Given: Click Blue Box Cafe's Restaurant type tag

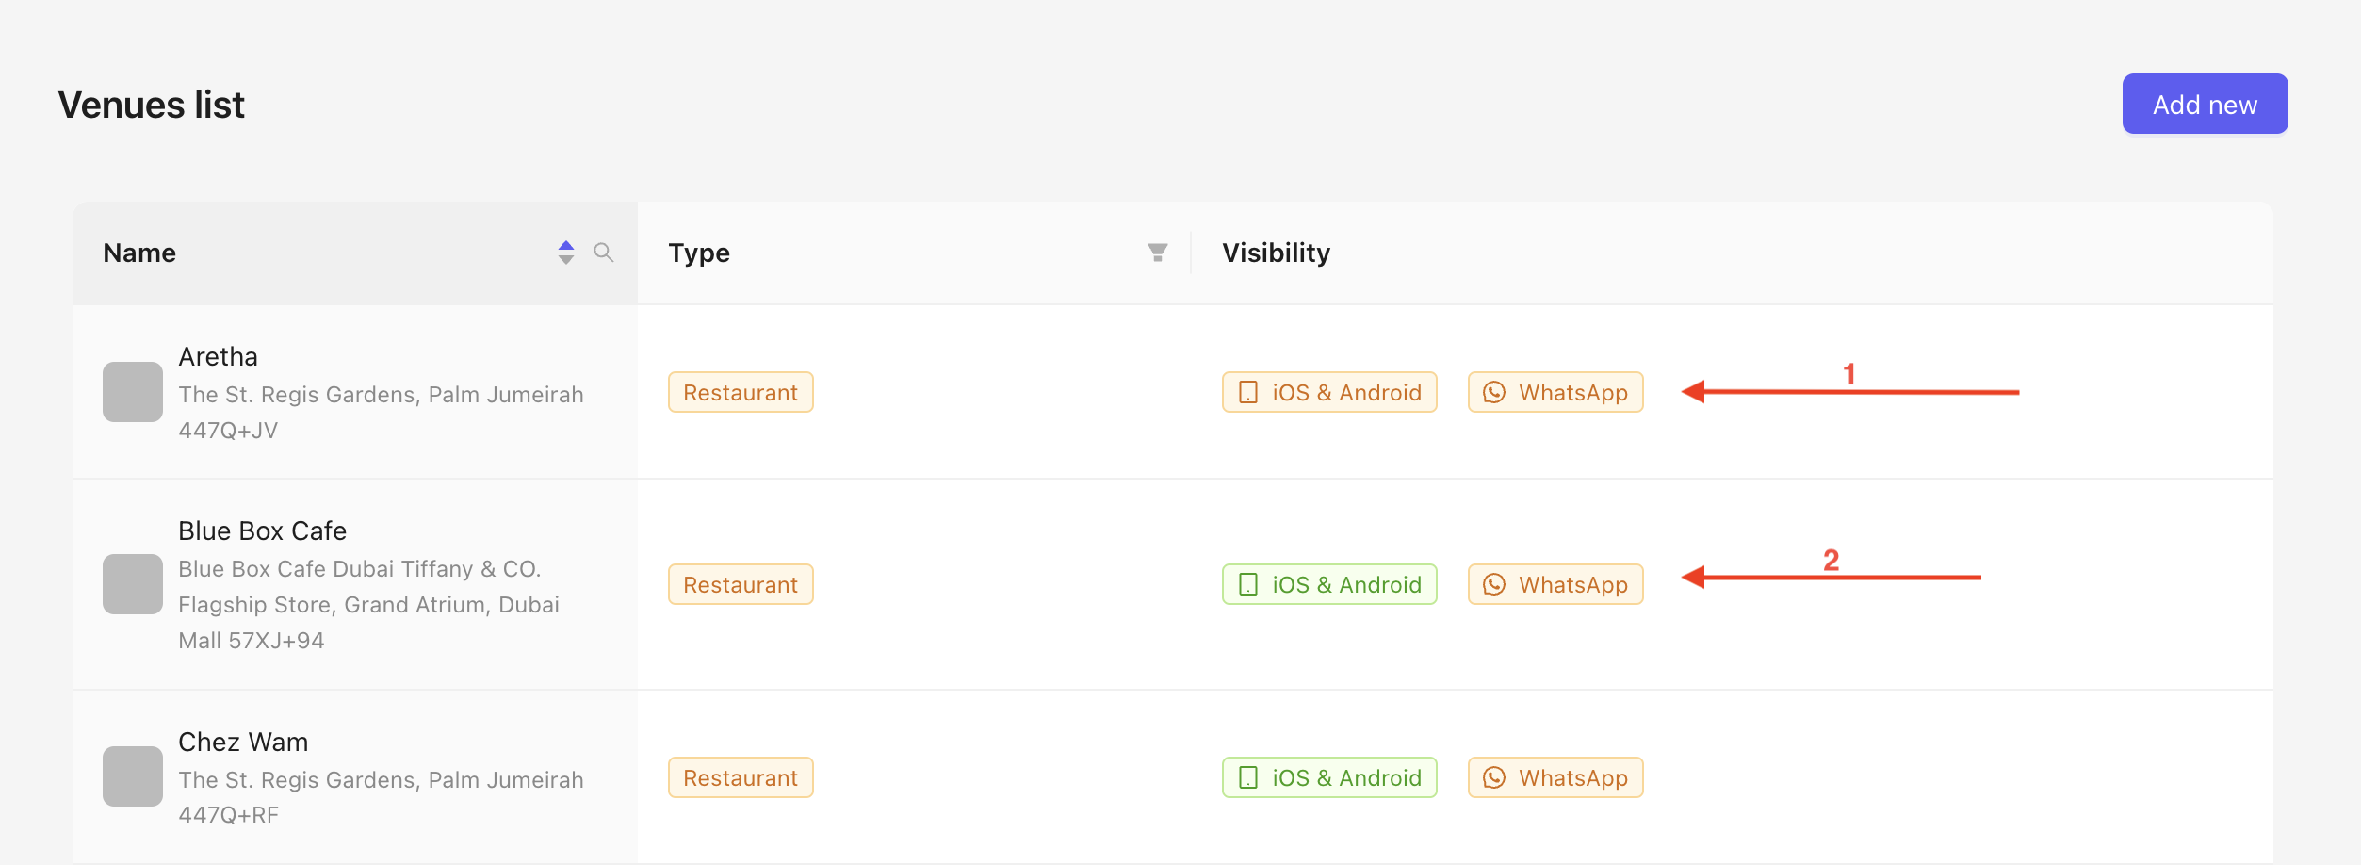Looking at the screenshot, I should pos(741,584).
